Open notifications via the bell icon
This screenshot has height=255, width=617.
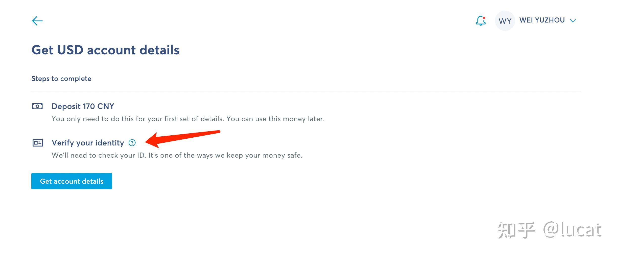(x=481, y=21)
